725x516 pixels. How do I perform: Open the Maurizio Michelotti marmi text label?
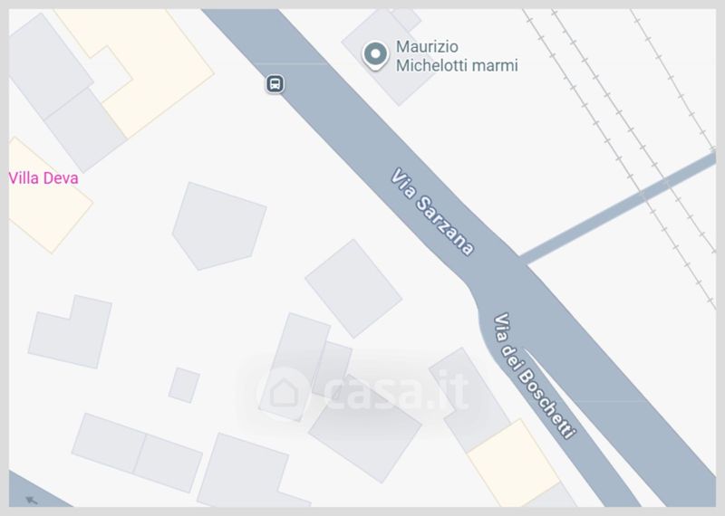457,56
